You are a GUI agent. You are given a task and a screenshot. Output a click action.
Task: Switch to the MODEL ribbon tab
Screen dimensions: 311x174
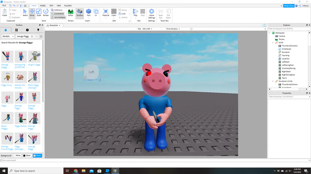click(x=43, y=6)
